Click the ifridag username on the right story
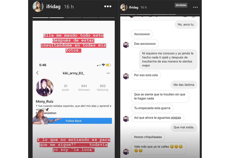The height and width of the screenshot is (158, 237). [133, 7]
